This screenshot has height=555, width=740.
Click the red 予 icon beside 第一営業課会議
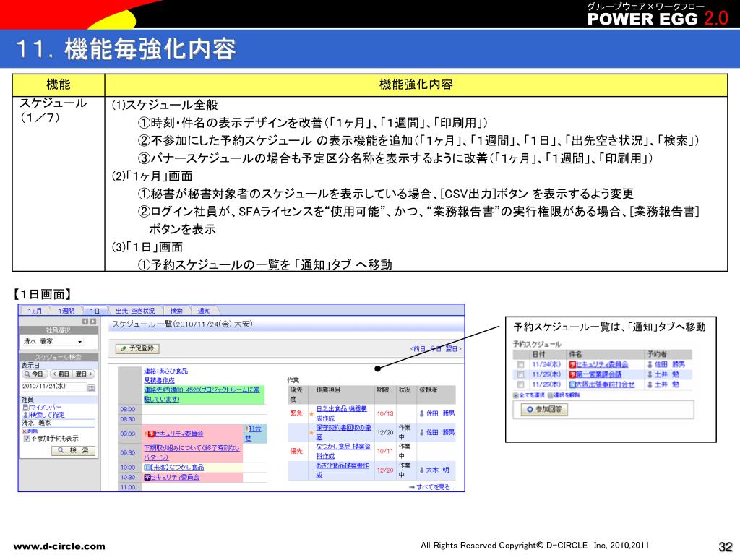pos(572,374)
